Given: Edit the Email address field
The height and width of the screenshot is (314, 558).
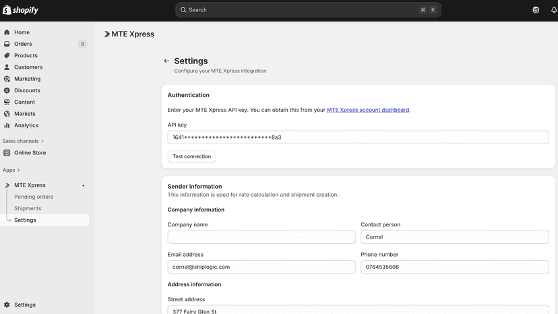Looking at the screenshot, I should tap(261, 267).
